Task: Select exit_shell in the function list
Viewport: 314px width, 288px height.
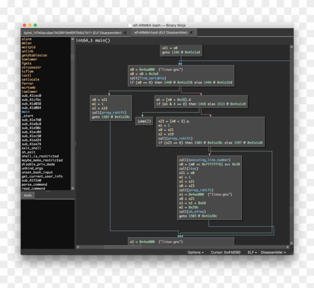Action: click(x=31, y=148)
